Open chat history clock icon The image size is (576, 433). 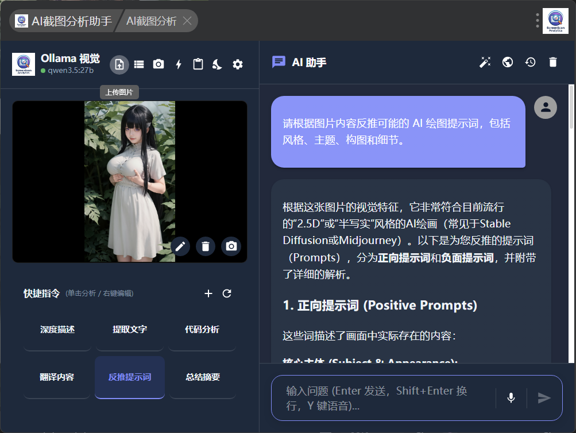[530, 62]
